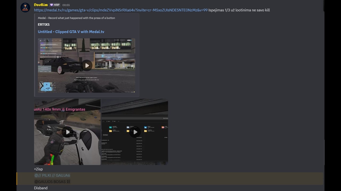The image size is (341, 191).
Task: Play the Medal.tv embedded clip video
Action: point(87,66)
